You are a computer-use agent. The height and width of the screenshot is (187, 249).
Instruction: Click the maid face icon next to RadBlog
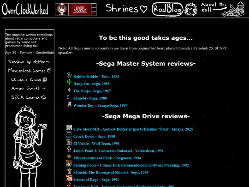point(191,9)
